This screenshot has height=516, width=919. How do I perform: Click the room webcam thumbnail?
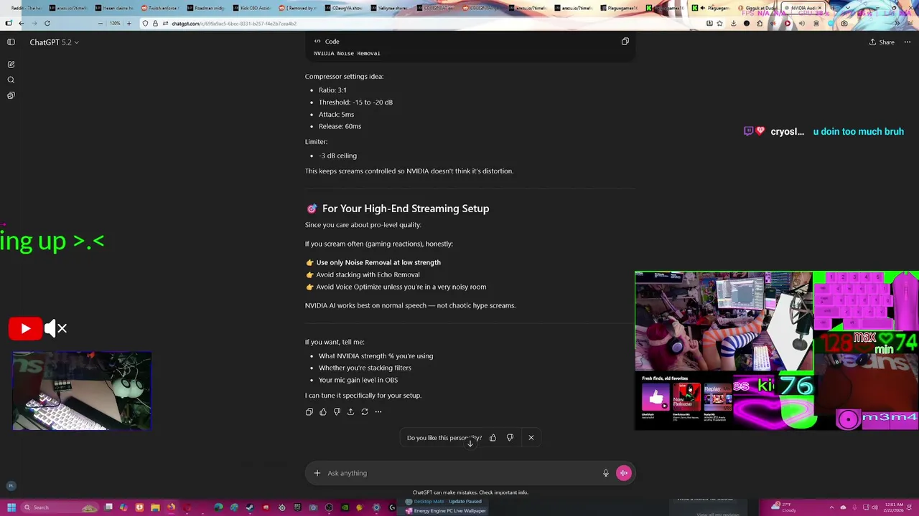coord(724,322)
